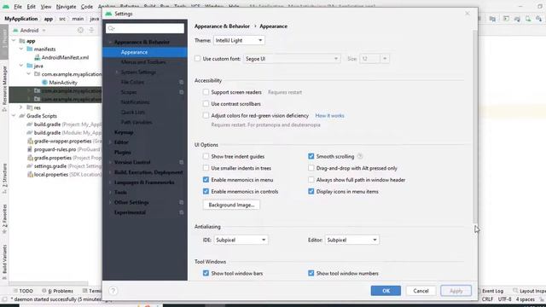Enable Use custom font checkbox
The height and width of the screenshot is (307, 546).
click(x=197, y=59)
